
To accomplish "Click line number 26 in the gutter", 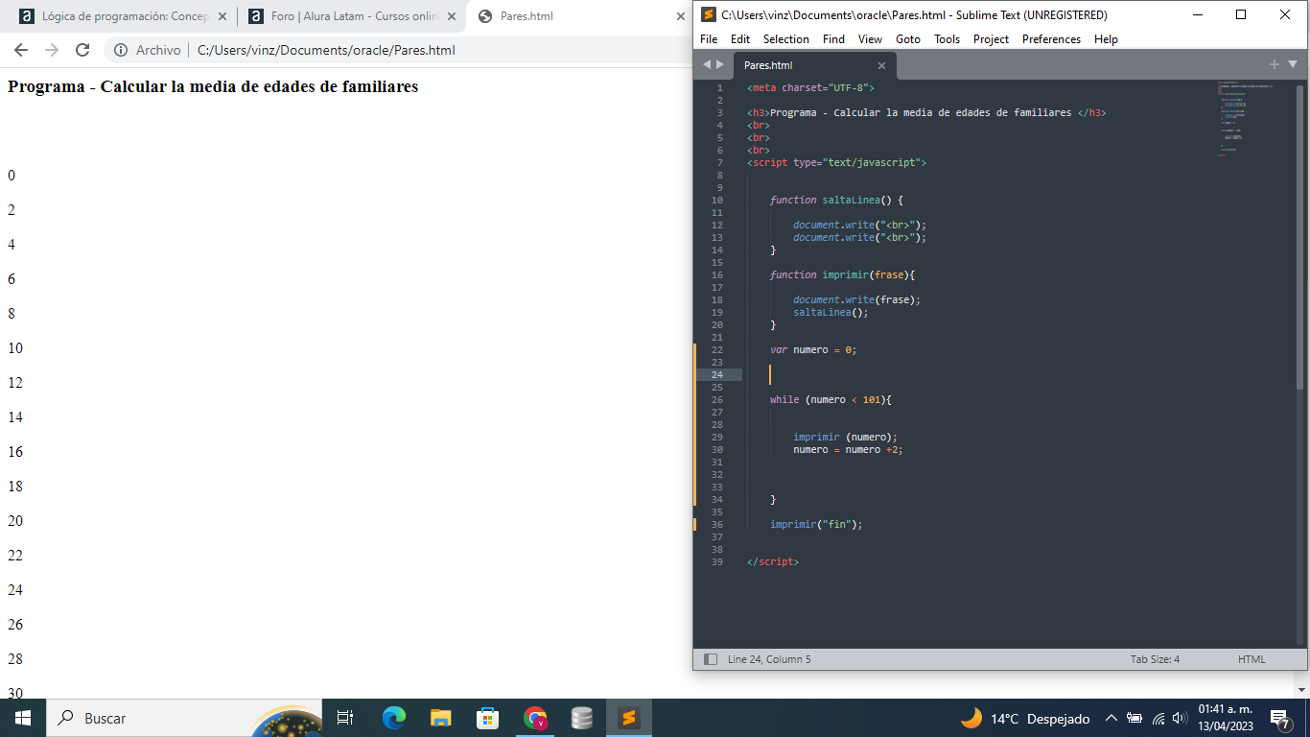I will [x=717, y=399].
